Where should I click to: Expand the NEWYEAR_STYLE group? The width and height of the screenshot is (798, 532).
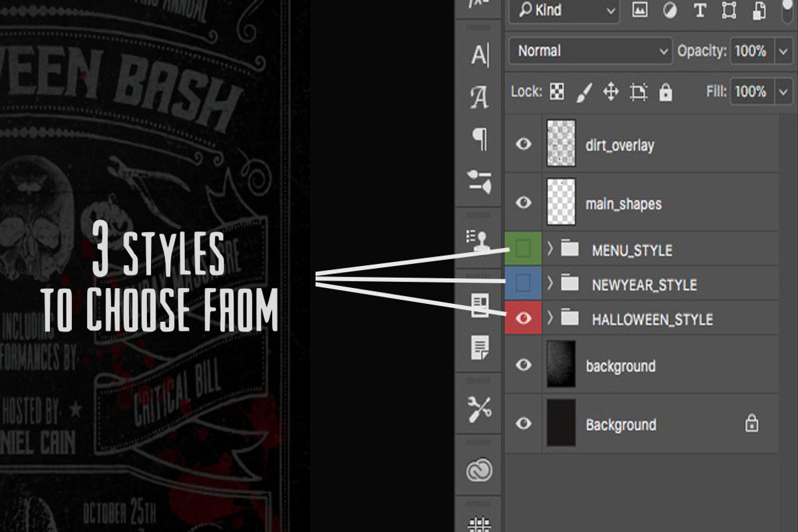550,283
